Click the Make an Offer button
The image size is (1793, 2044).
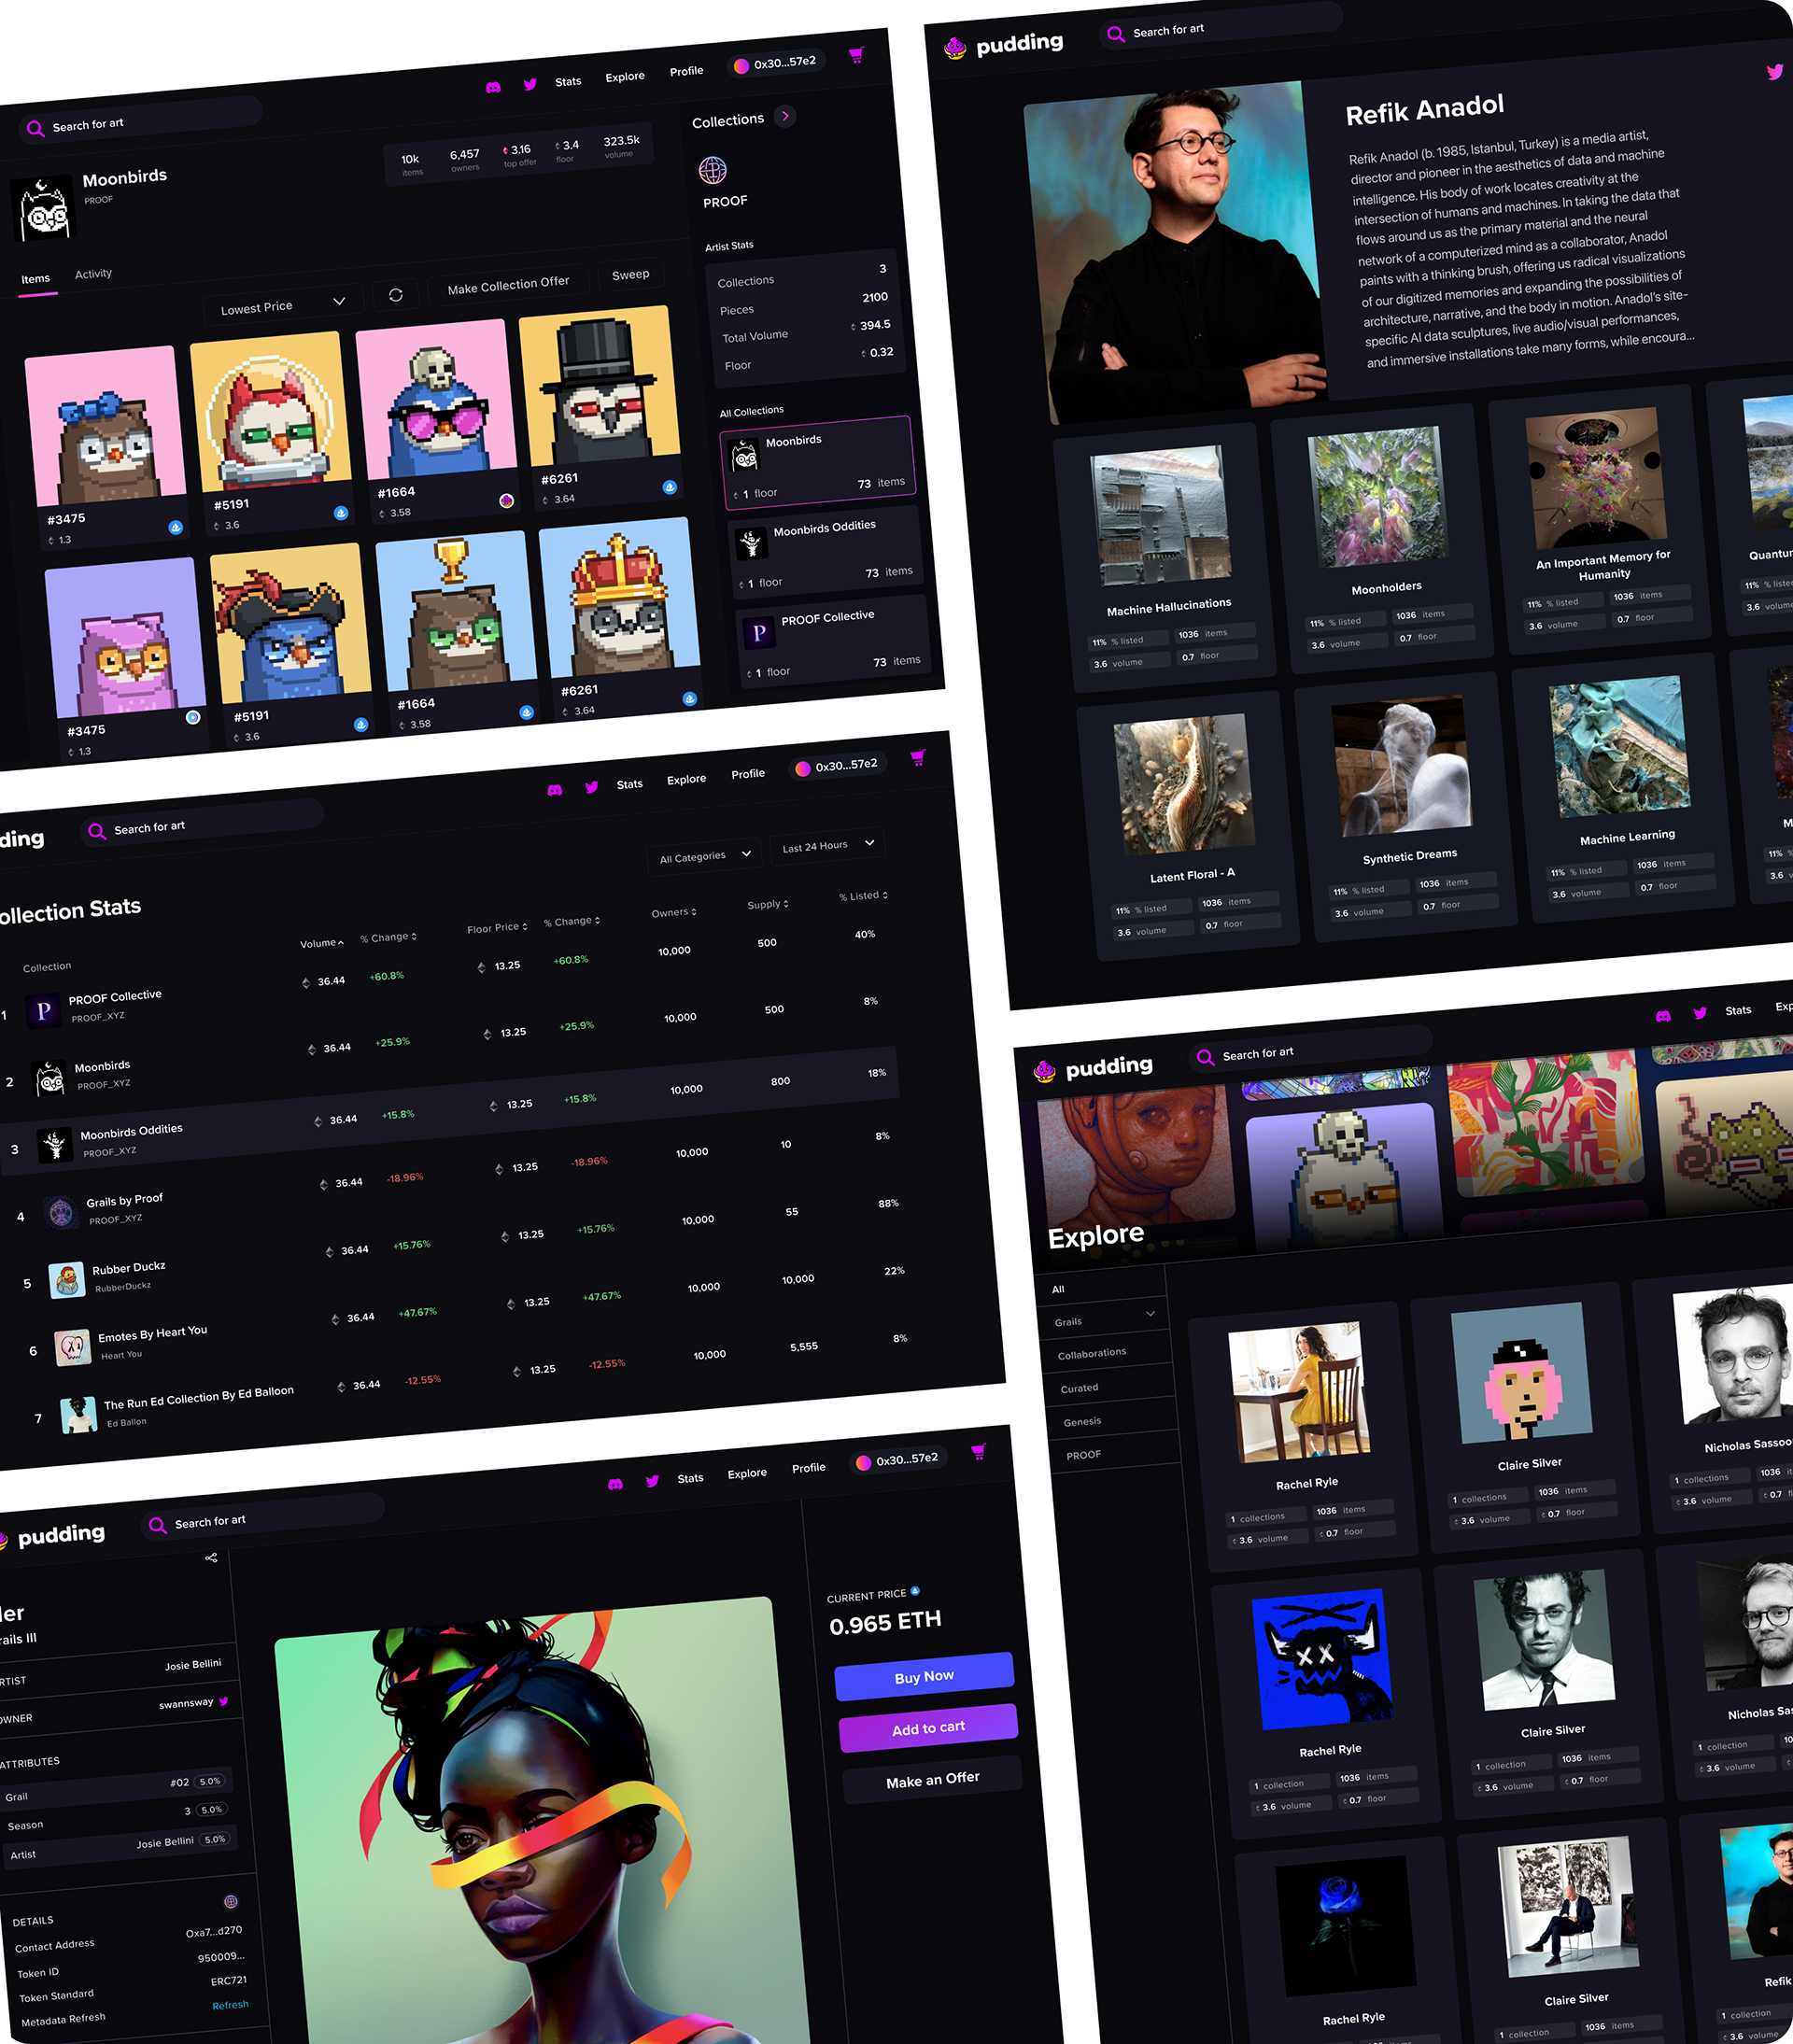pyautogui.click(x=933, y=1780)
